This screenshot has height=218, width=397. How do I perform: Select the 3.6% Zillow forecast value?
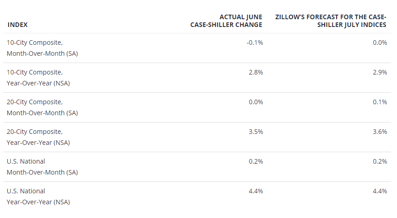pos(380,132)
